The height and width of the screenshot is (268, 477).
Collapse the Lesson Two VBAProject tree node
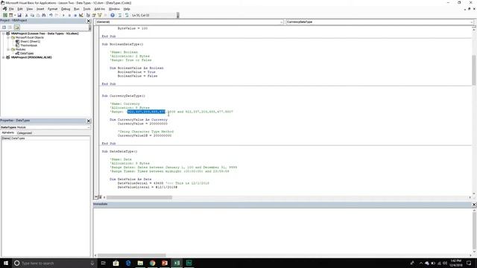click(x=4, y=33)
